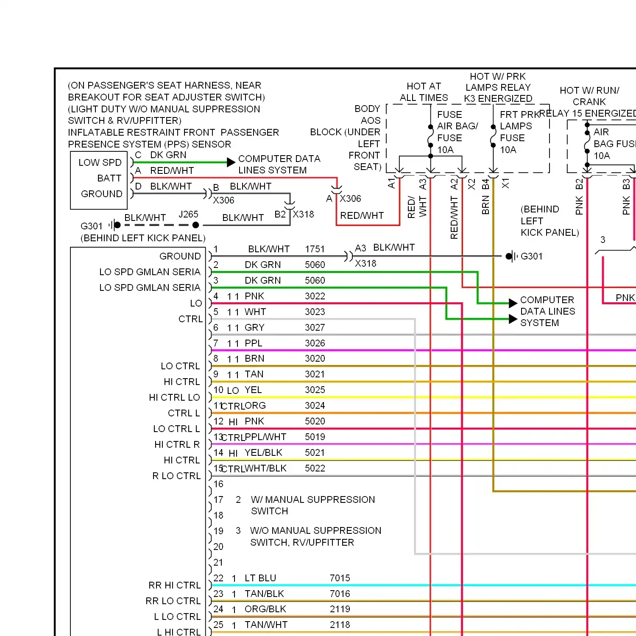Click 'LO SPD GMLAN SERIA' at pin 2
Viewport: 636px width, 636px height.
click(x=150, y=272)
